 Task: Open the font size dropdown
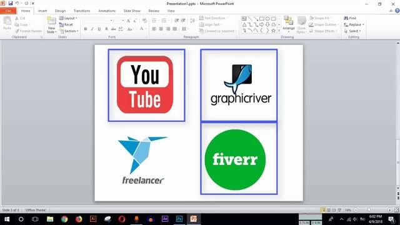(x=123, y=21)
